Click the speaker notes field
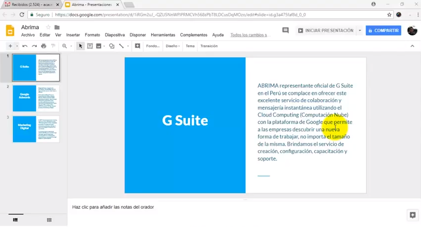421x227 pixels. pos(244,207)
